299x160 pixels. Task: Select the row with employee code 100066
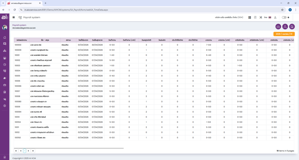click(x=154, y=86)
